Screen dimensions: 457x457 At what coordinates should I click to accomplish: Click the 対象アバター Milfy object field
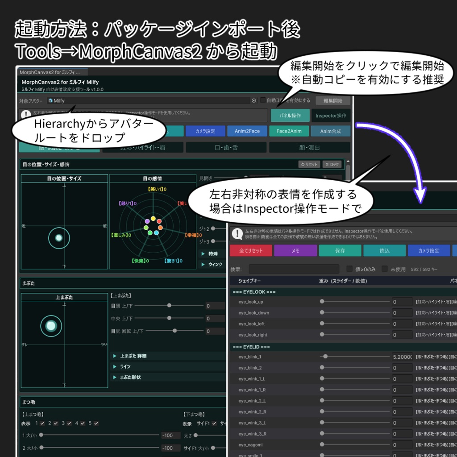[152, 100]
